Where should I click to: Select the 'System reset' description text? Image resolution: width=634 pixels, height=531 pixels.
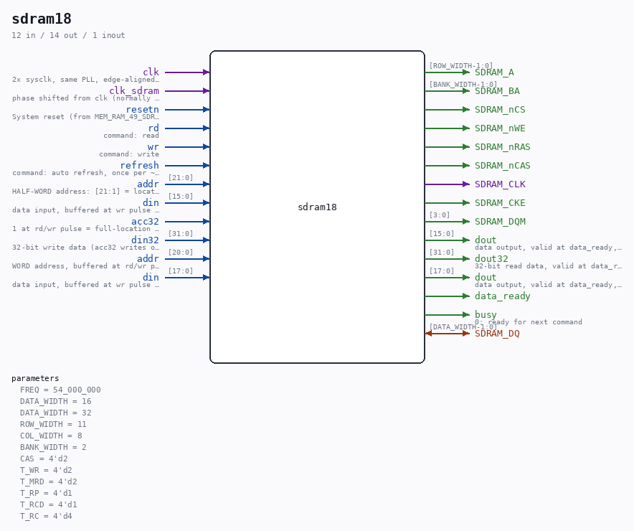click(86, 116)
